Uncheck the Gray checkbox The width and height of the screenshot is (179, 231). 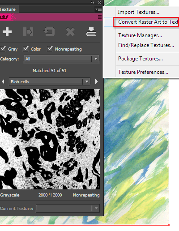click(3, 49)
